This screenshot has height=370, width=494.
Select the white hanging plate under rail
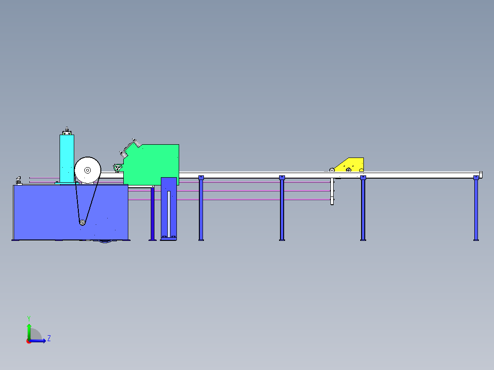coord(332,191)
